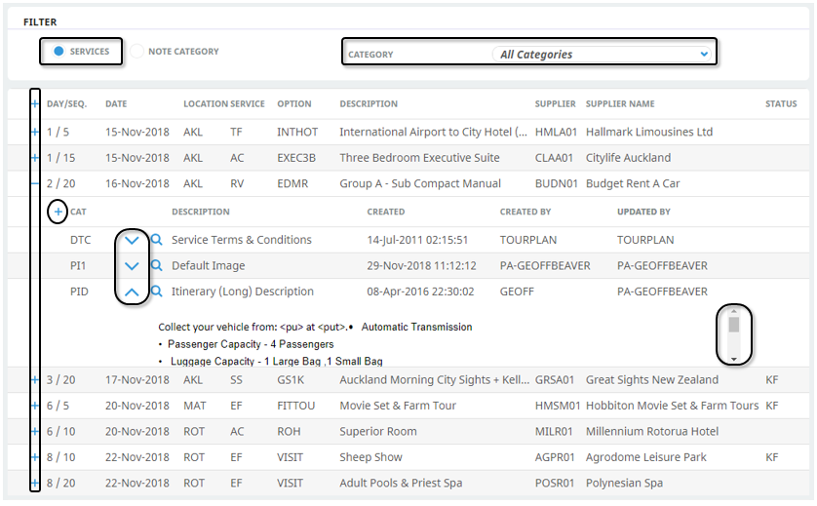Expand the DTC note row chevron
Screen dimensions: 817x506
[132, 241]
